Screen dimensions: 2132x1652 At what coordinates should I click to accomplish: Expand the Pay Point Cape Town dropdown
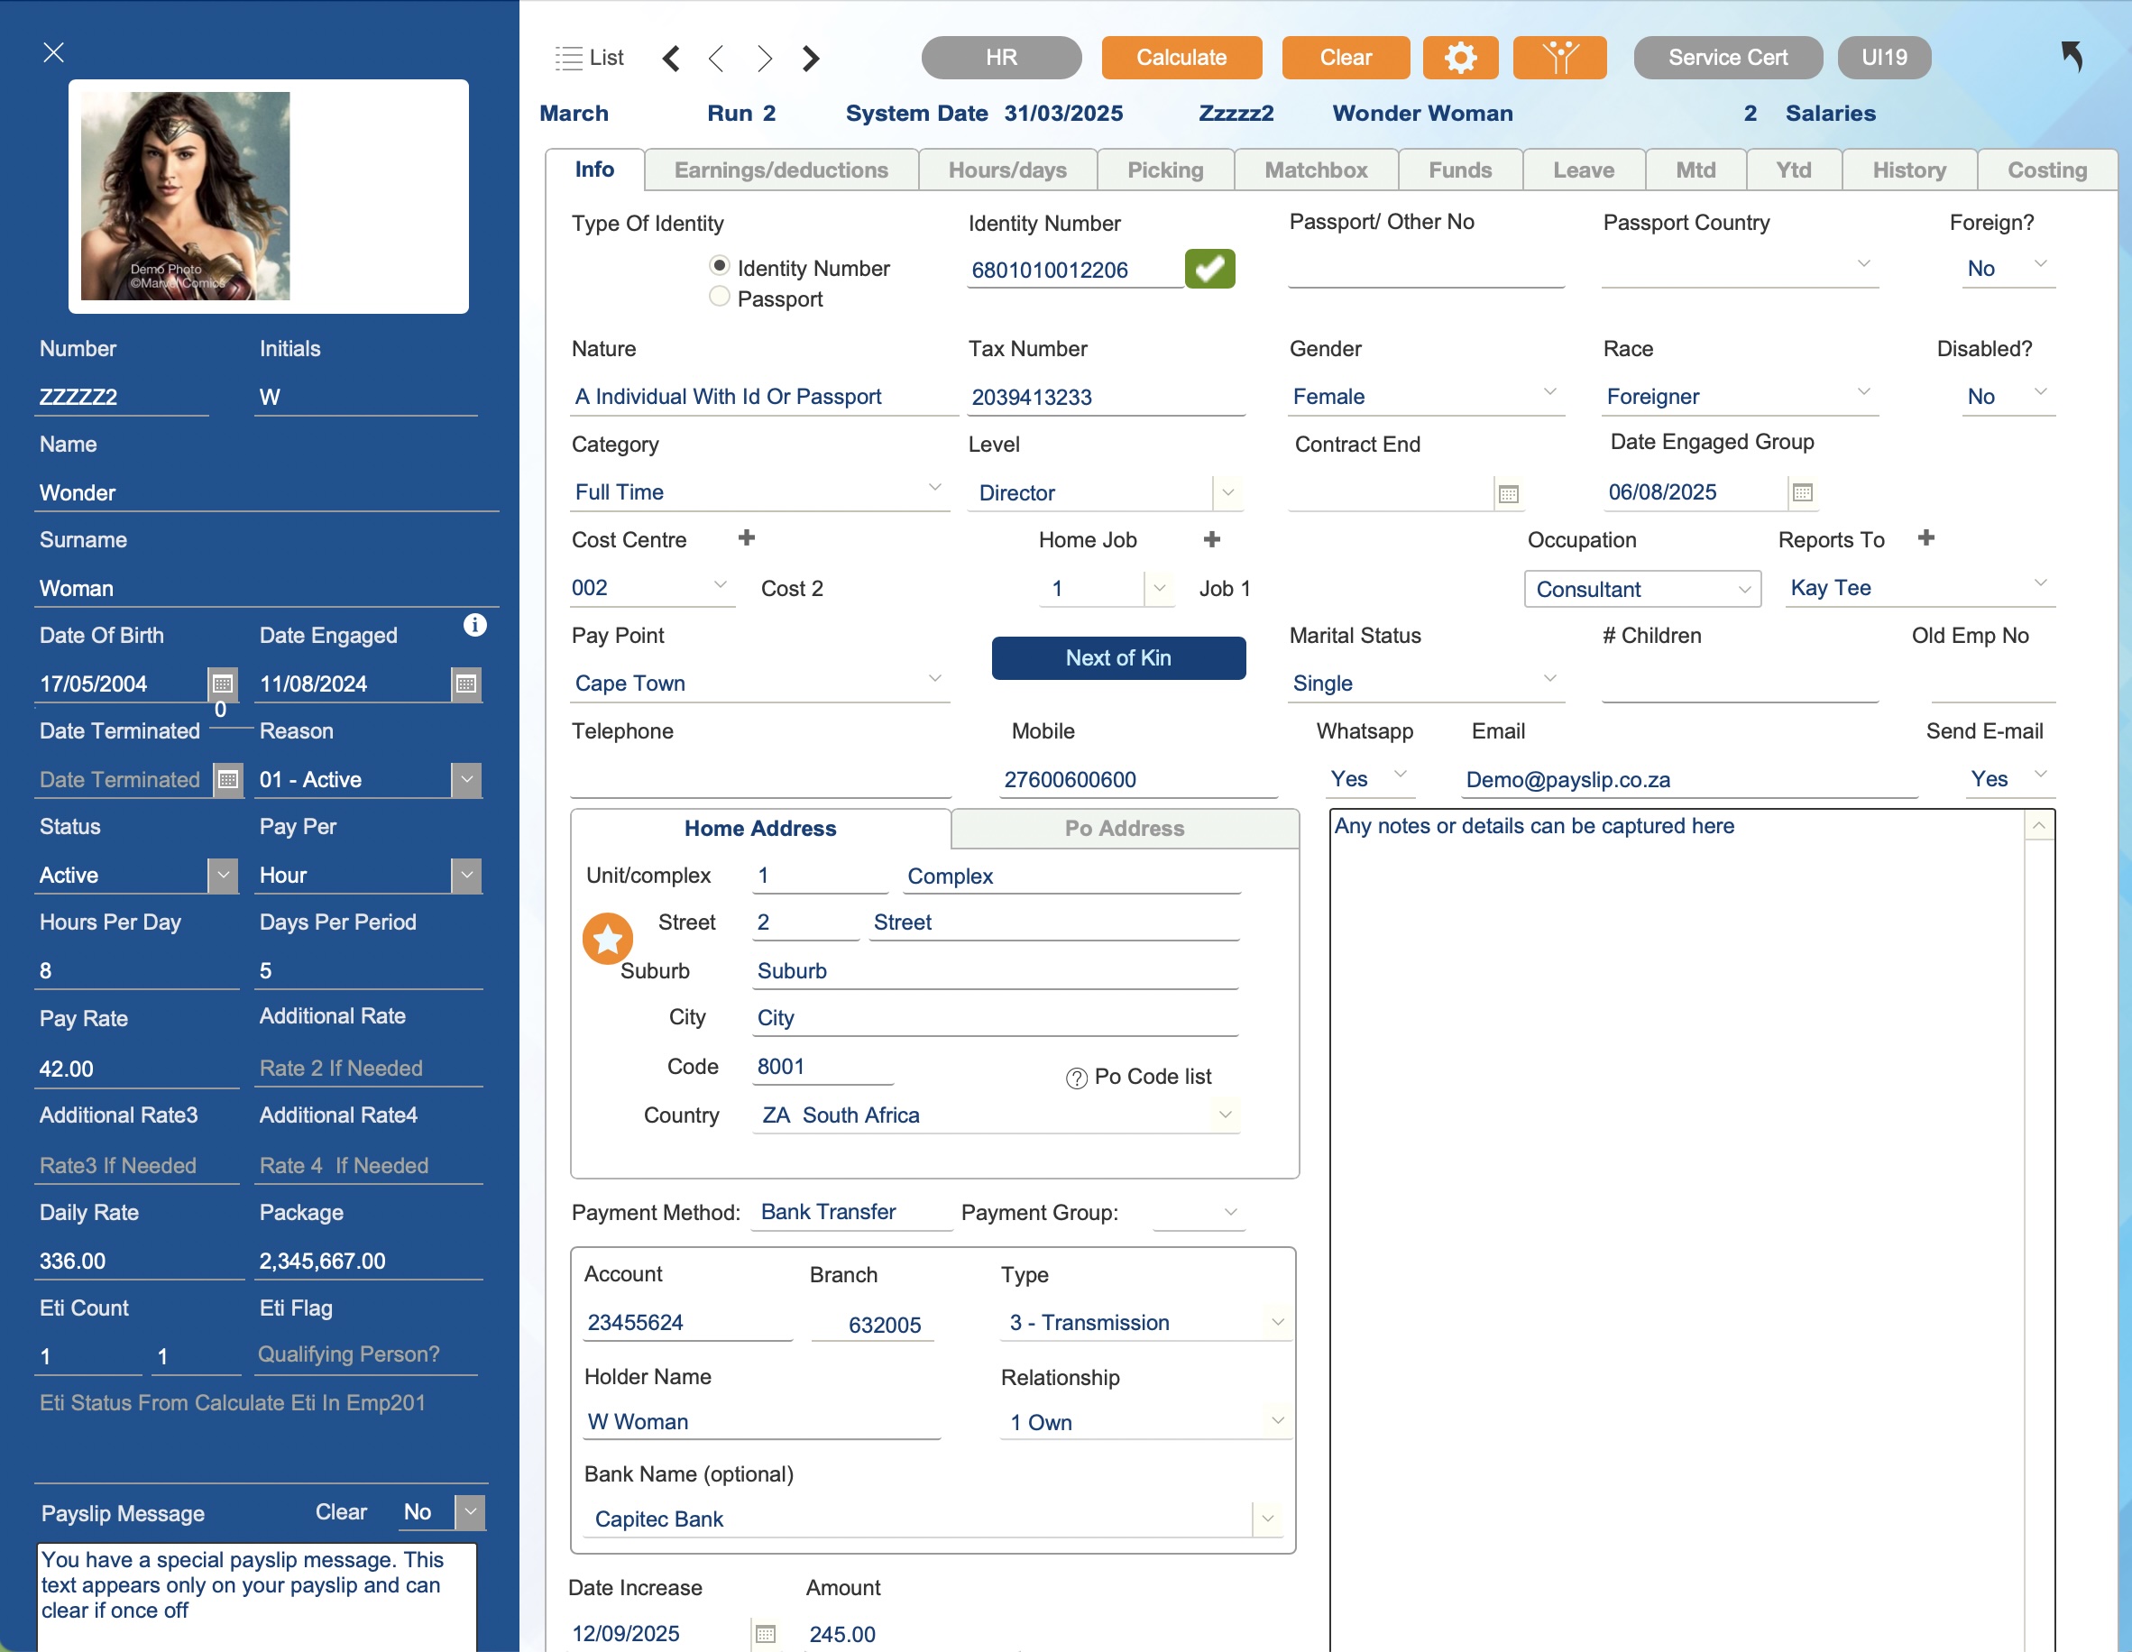934,678
